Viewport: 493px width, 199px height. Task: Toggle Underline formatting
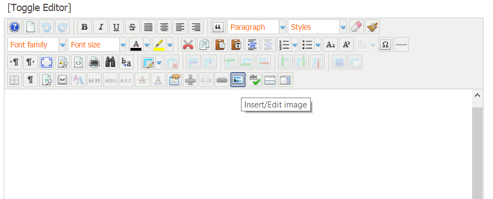click(116, 27)
